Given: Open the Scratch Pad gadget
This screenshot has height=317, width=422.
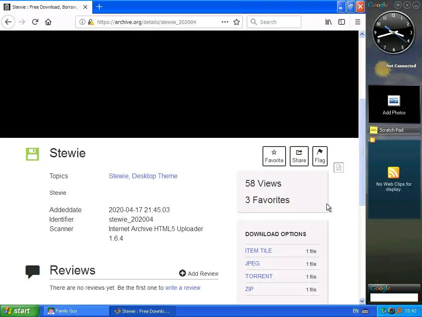Looking at the screenshot, I should point(394,130).
